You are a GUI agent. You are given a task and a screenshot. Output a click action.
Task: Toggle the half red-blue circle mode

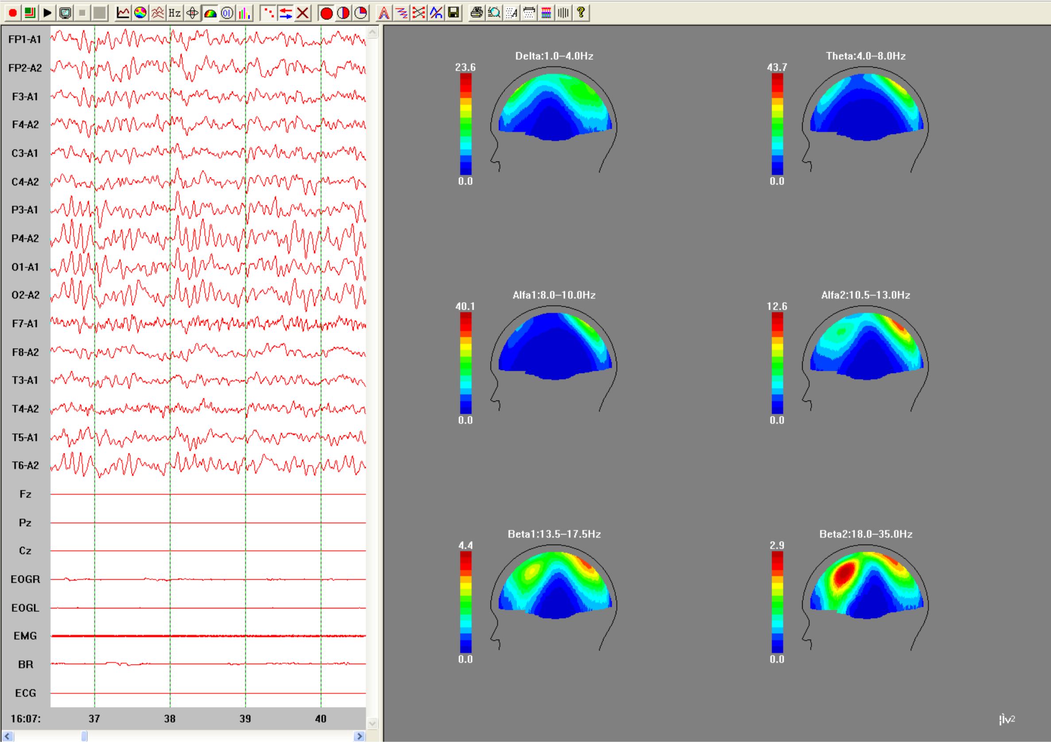coord(343,13)
